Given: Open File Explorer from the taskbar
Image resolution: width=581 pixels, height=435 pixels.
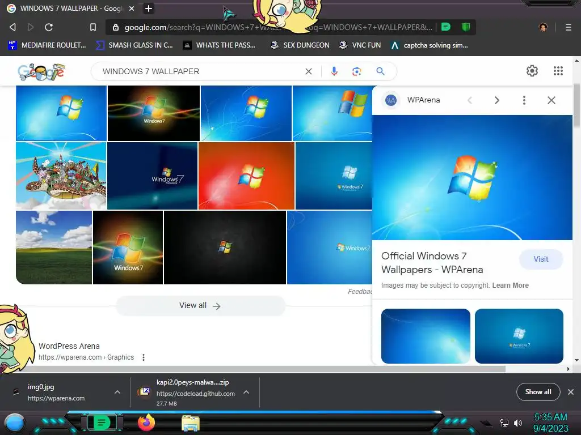Looking at the screenshot, I should [191, 423].
